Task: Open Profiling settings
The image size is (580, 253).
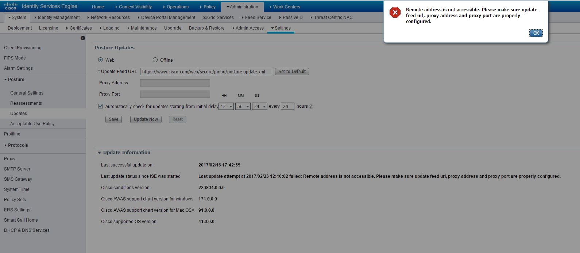Action: tap(12, 134)
